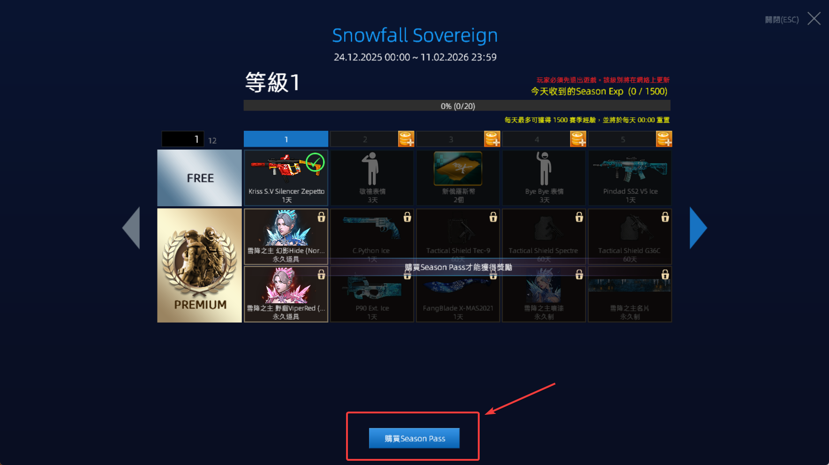Click the green checkmark on Kriss S.V reward
This screenshot has height=465, width=829.
pos(315,162)
